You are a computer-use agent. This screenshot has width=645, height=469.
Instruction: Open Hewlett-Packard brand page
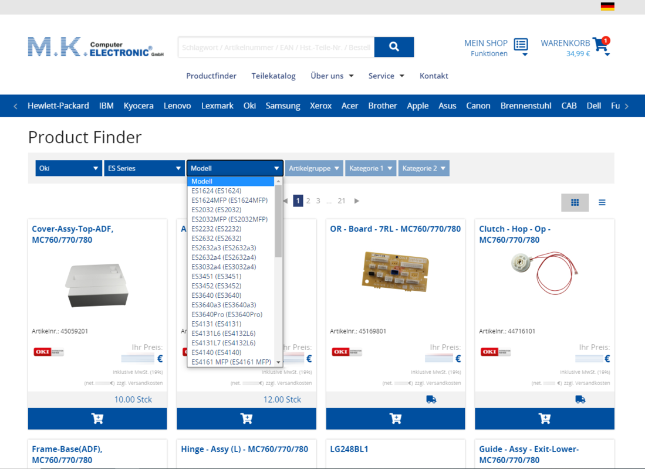pyautogui.click(x=58, y=106)
